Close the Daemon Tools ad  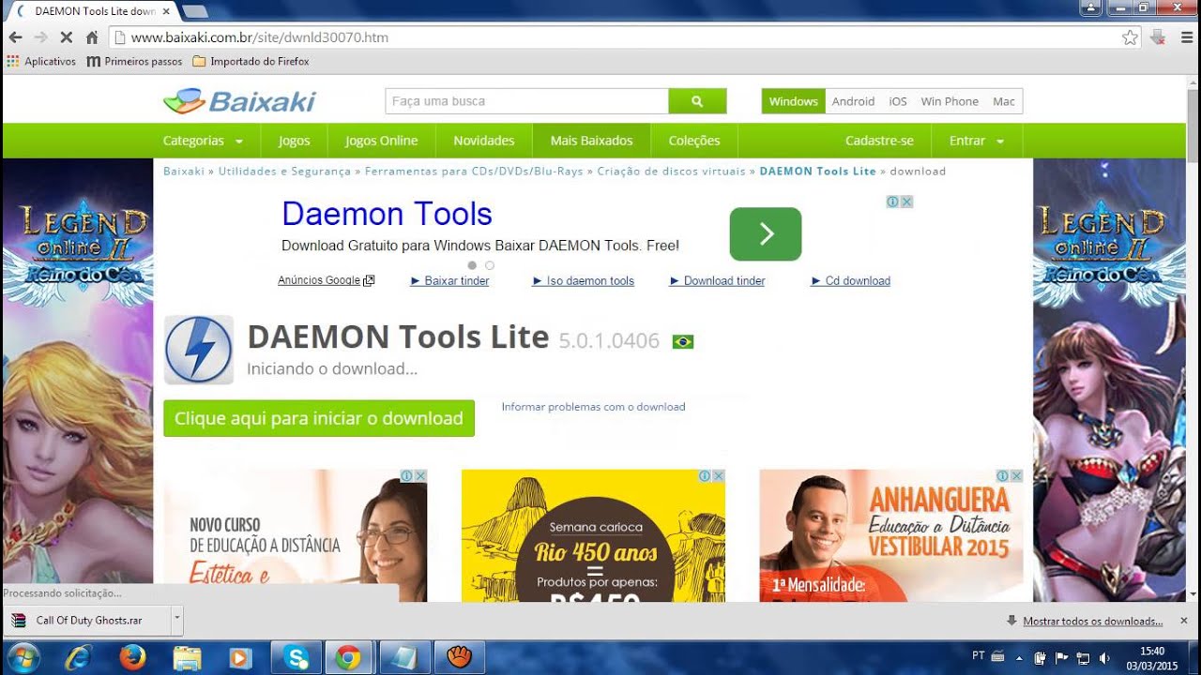click(x=907, y=202)
